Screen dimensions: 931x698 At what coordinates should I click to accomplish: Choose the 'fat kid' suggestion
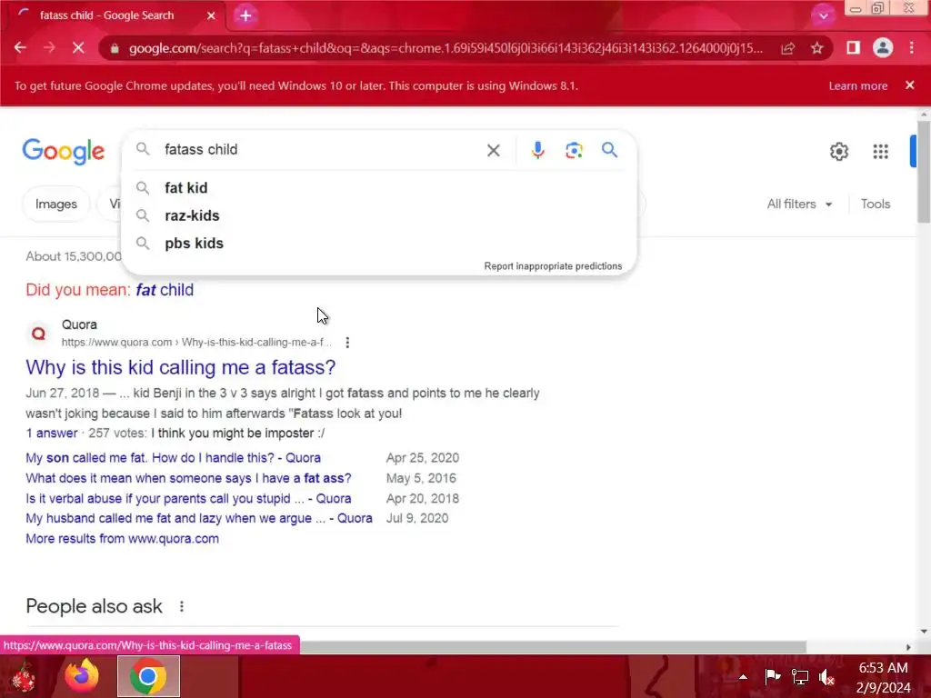click(x=379, y=187)
